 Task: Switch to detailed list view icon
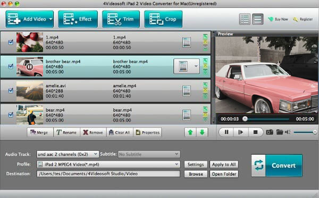pos(245,19)
